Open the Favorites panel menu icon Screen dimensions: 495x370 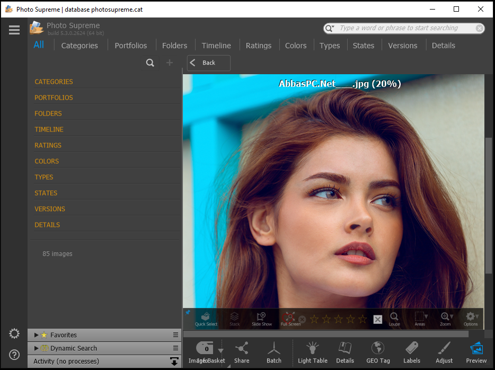pos(175,335)
